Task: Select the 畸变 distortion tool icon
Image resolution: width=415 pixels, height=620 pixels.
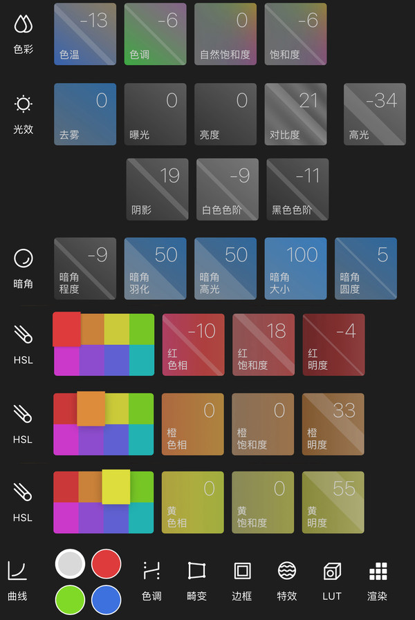Action: (x=197, y=571)
